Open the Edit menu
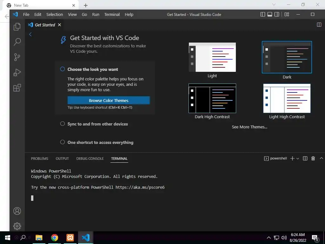The height and width of the screenshot is (244, 325). pos(38,15)
